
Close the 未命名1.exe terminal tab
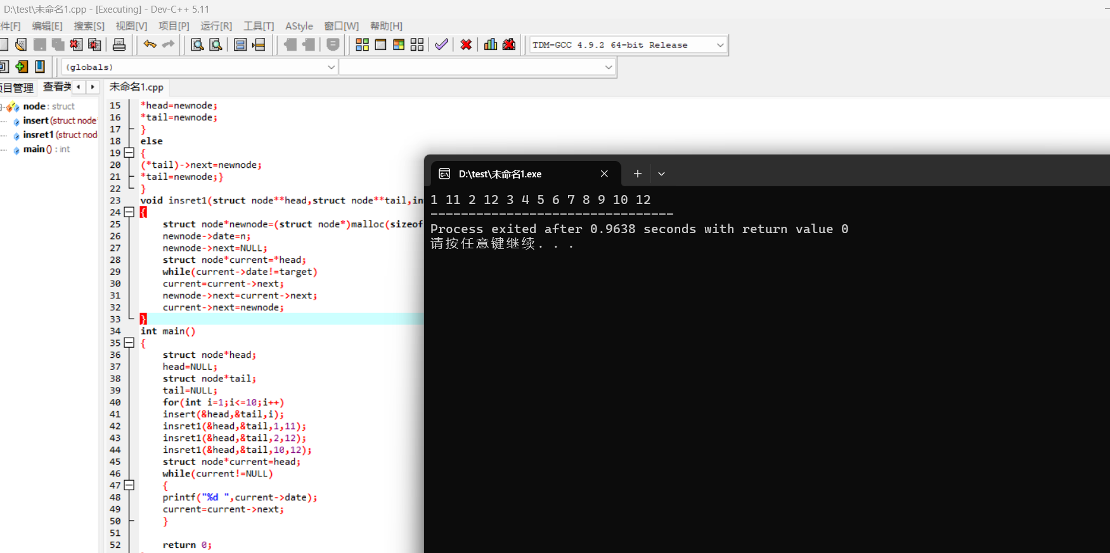pyautogui.click(x=604, y=174)
